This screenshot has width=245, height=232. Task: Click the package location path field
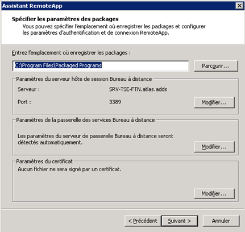tap(101, 66)
